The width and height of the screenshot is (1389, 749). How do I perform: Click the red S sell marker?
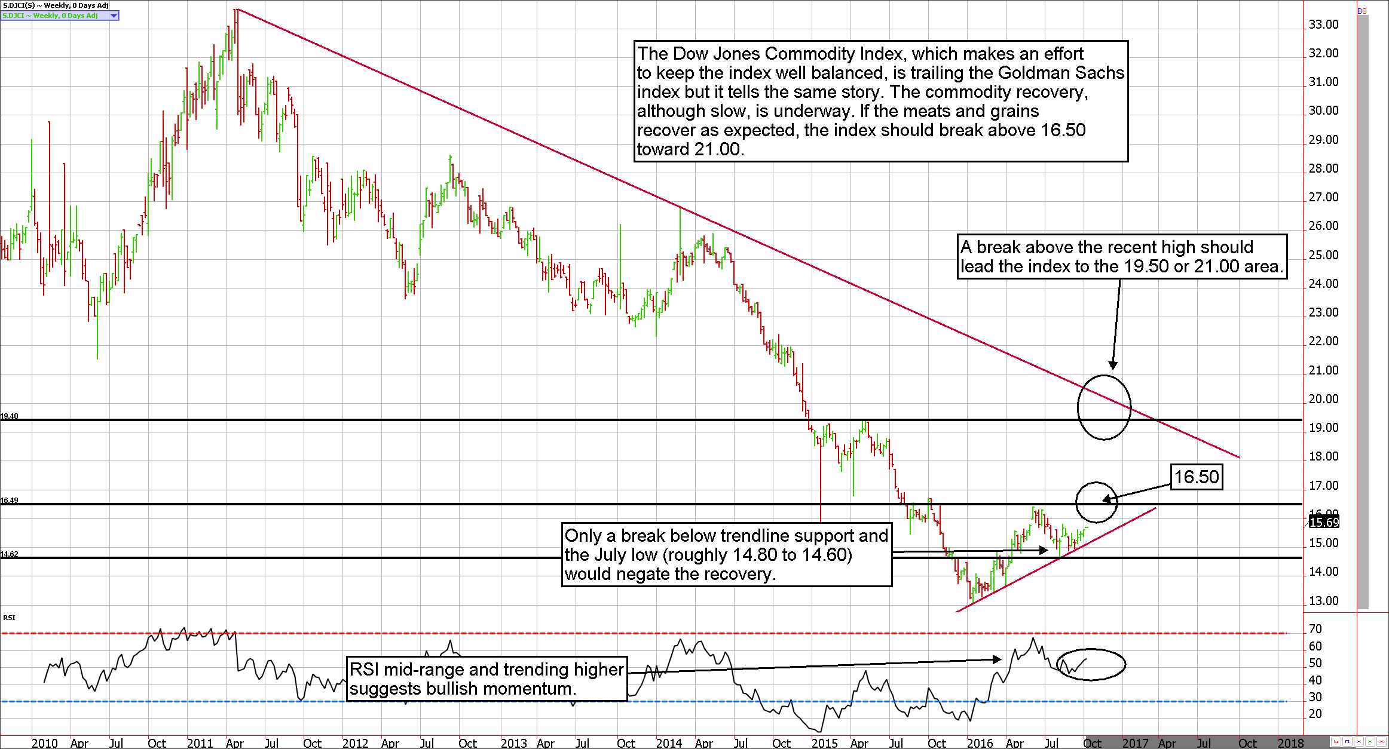[1364, 11]
